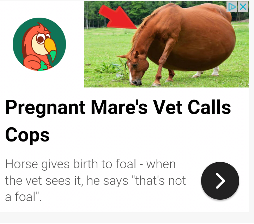Open the headline "Pregnant Mare's Vet Calls Cops"

pos(118,121)
